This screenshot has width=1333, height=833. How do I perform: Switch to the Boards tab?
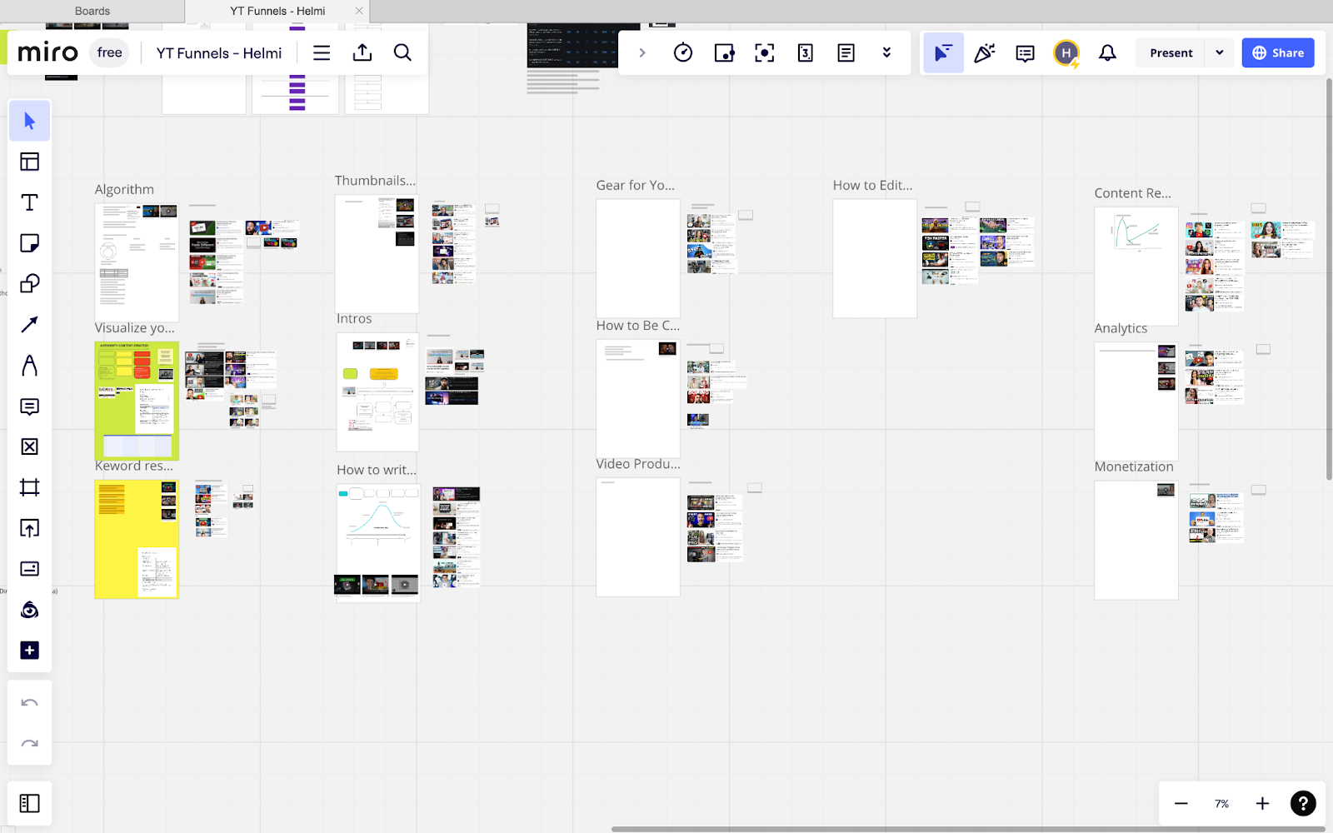coord(92,11)
